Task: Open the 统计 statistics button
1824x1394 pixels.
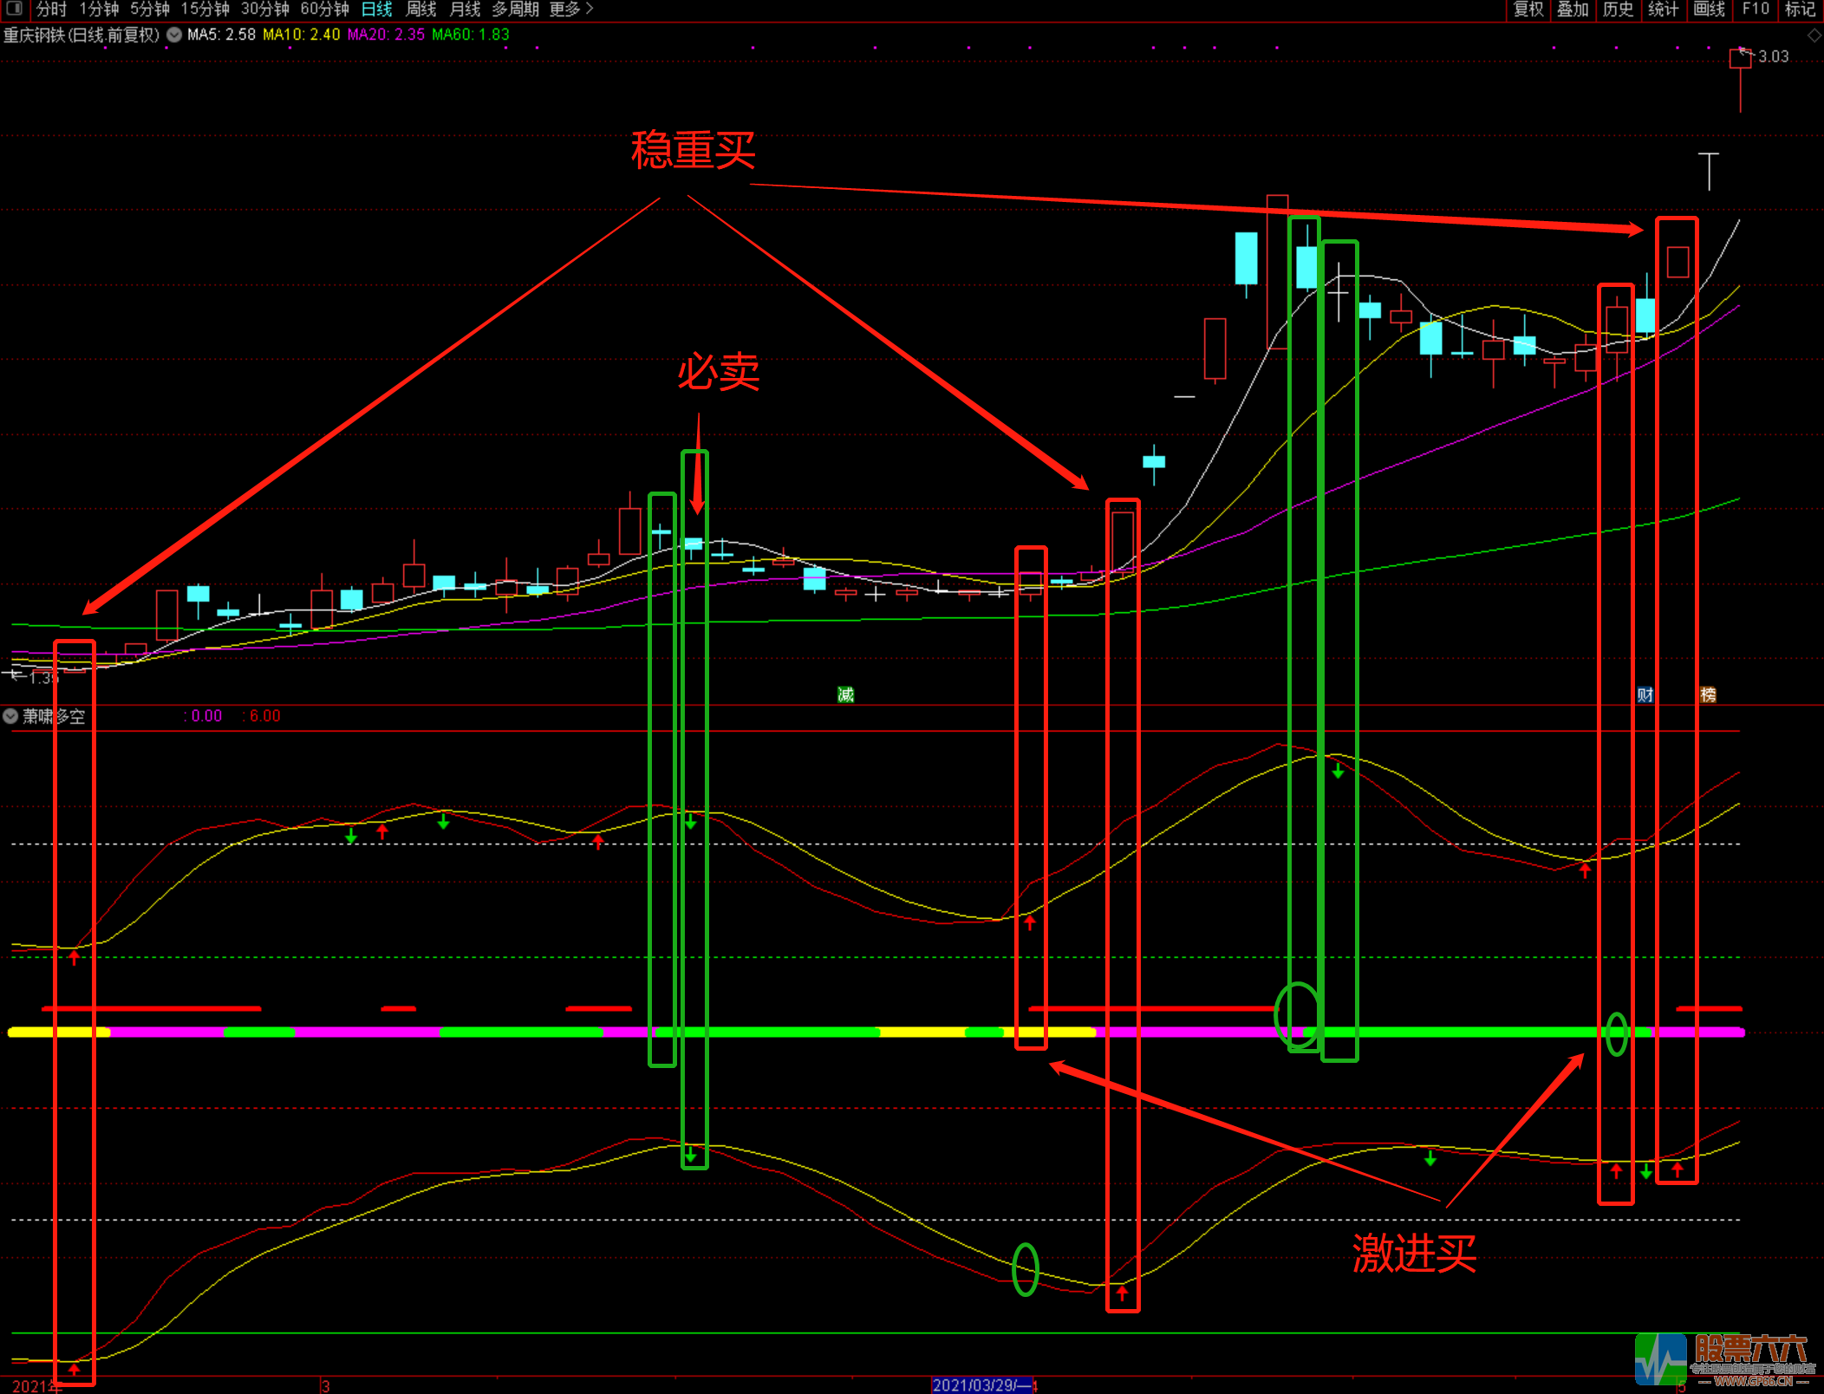Action: [1664, 10]
